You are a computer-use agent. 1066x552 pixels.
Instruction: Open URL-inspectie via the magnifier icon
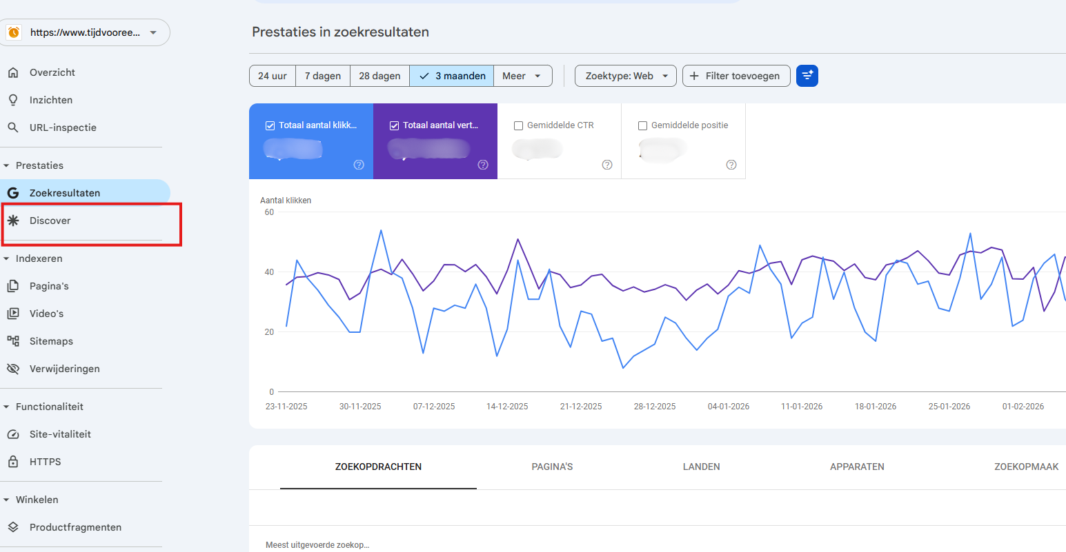[14, 127]
